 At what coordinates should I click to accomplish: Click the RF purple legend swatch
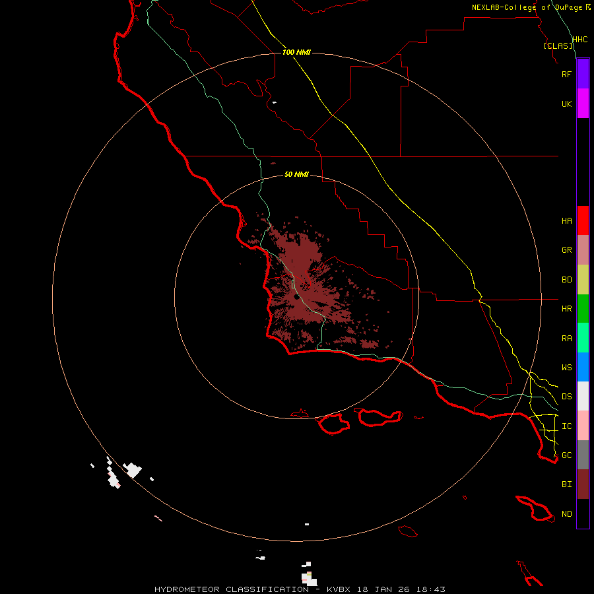pos(583,74)
